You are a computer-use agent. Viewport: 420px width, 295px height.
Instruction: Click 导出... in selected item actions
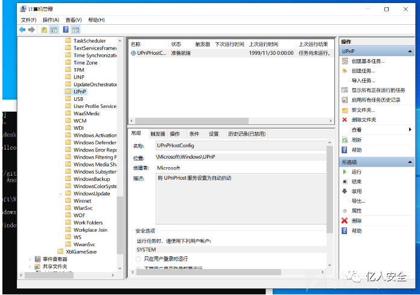[x=358, y=201]
